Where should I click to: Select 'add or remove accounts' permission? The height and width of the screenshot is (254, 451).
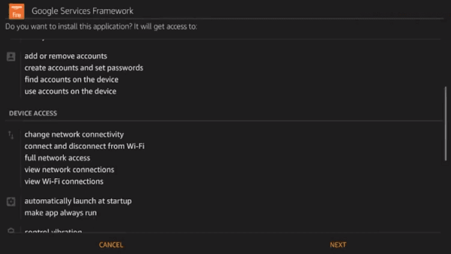(x=66, y=56)
